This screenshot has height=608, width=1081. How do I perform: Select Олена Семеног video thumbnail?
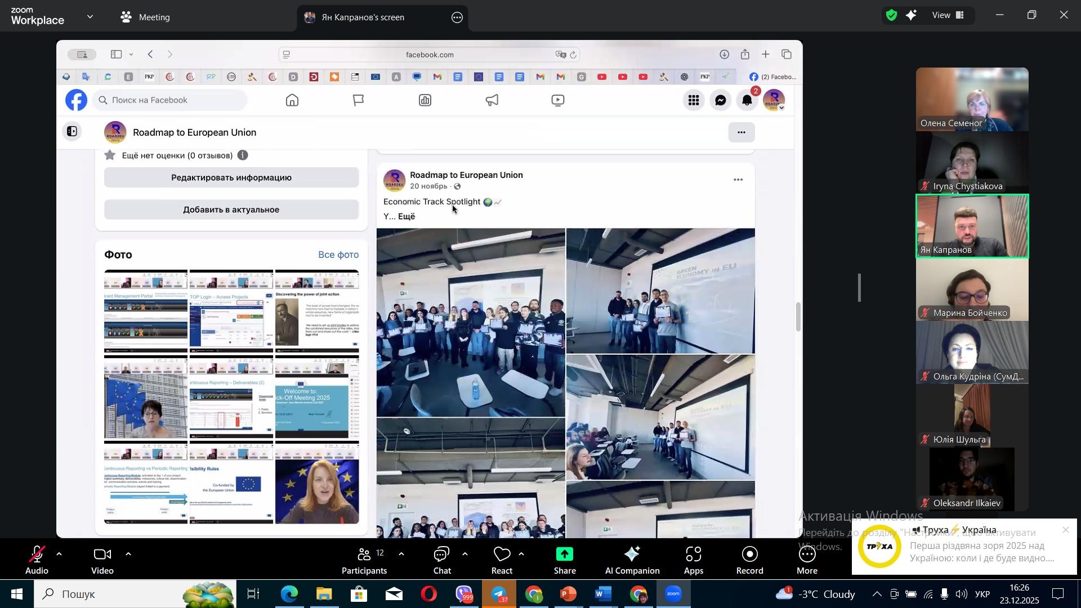[972, 99]
